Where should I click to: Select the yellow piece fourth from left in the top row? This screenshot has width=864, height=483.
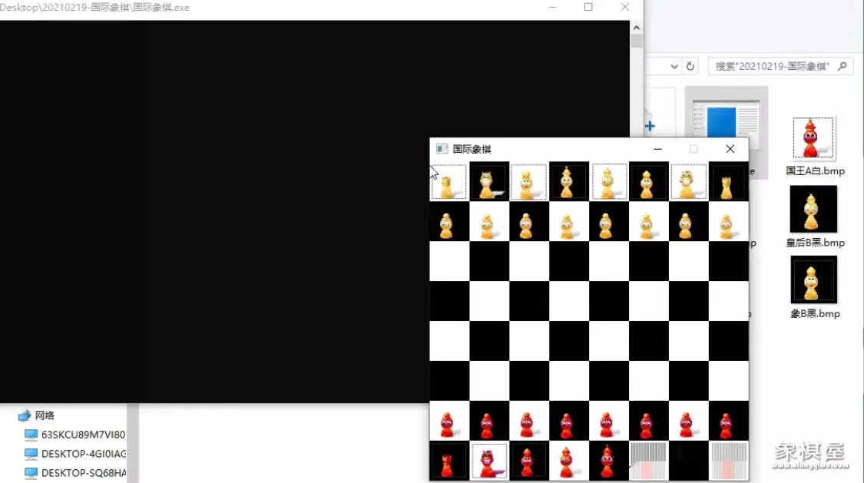point(568,182)
